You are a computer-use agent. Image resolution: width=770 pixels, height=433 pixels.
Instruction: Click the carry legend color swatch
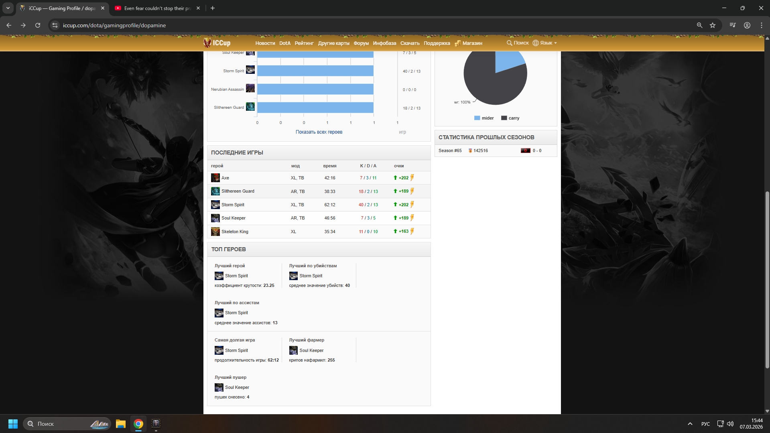[x=504, y=118]
